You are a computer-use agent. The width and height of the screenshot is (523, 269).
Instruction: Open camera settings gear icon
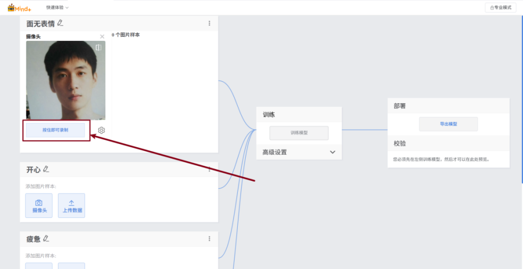[102, 130]
